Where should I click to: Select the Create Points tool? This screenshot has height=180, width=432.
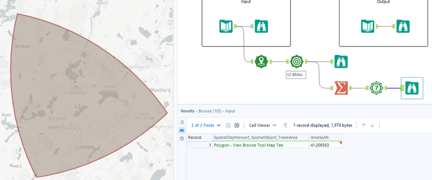tap(262, 62)
